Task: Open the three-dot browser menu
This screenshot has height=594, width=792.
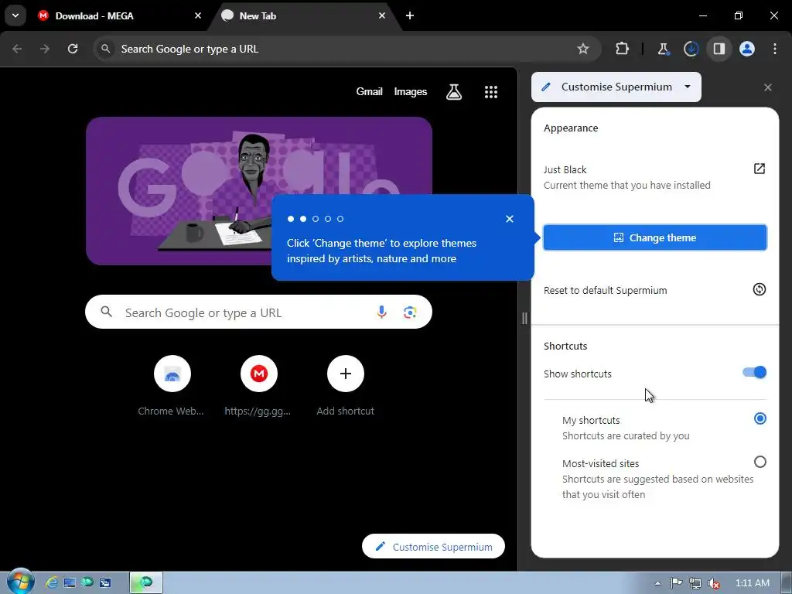Action: (x=775, y=49)
